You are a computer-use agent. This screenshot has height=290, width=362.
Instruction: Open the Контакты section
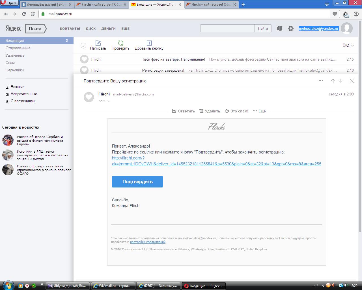pos(70,29)
